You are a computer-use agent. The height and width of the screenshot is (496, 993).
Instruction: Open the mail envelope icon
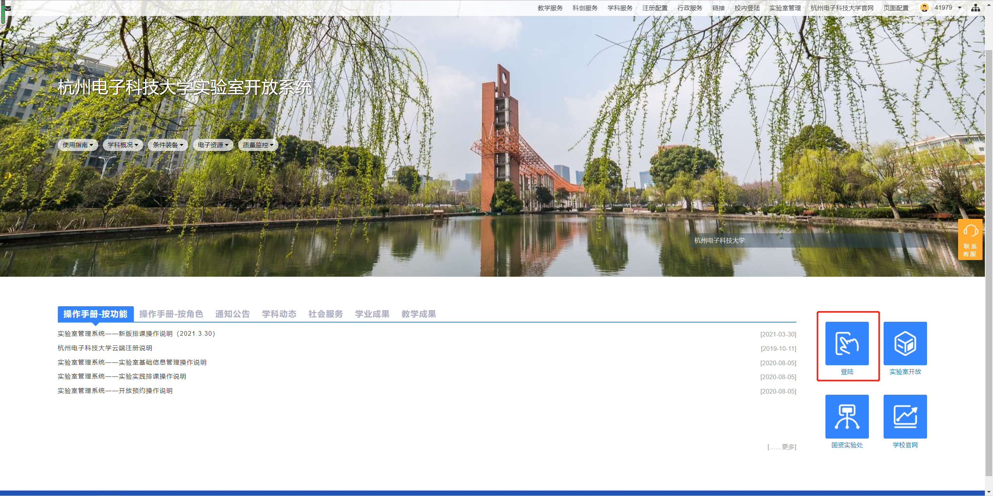8,8
